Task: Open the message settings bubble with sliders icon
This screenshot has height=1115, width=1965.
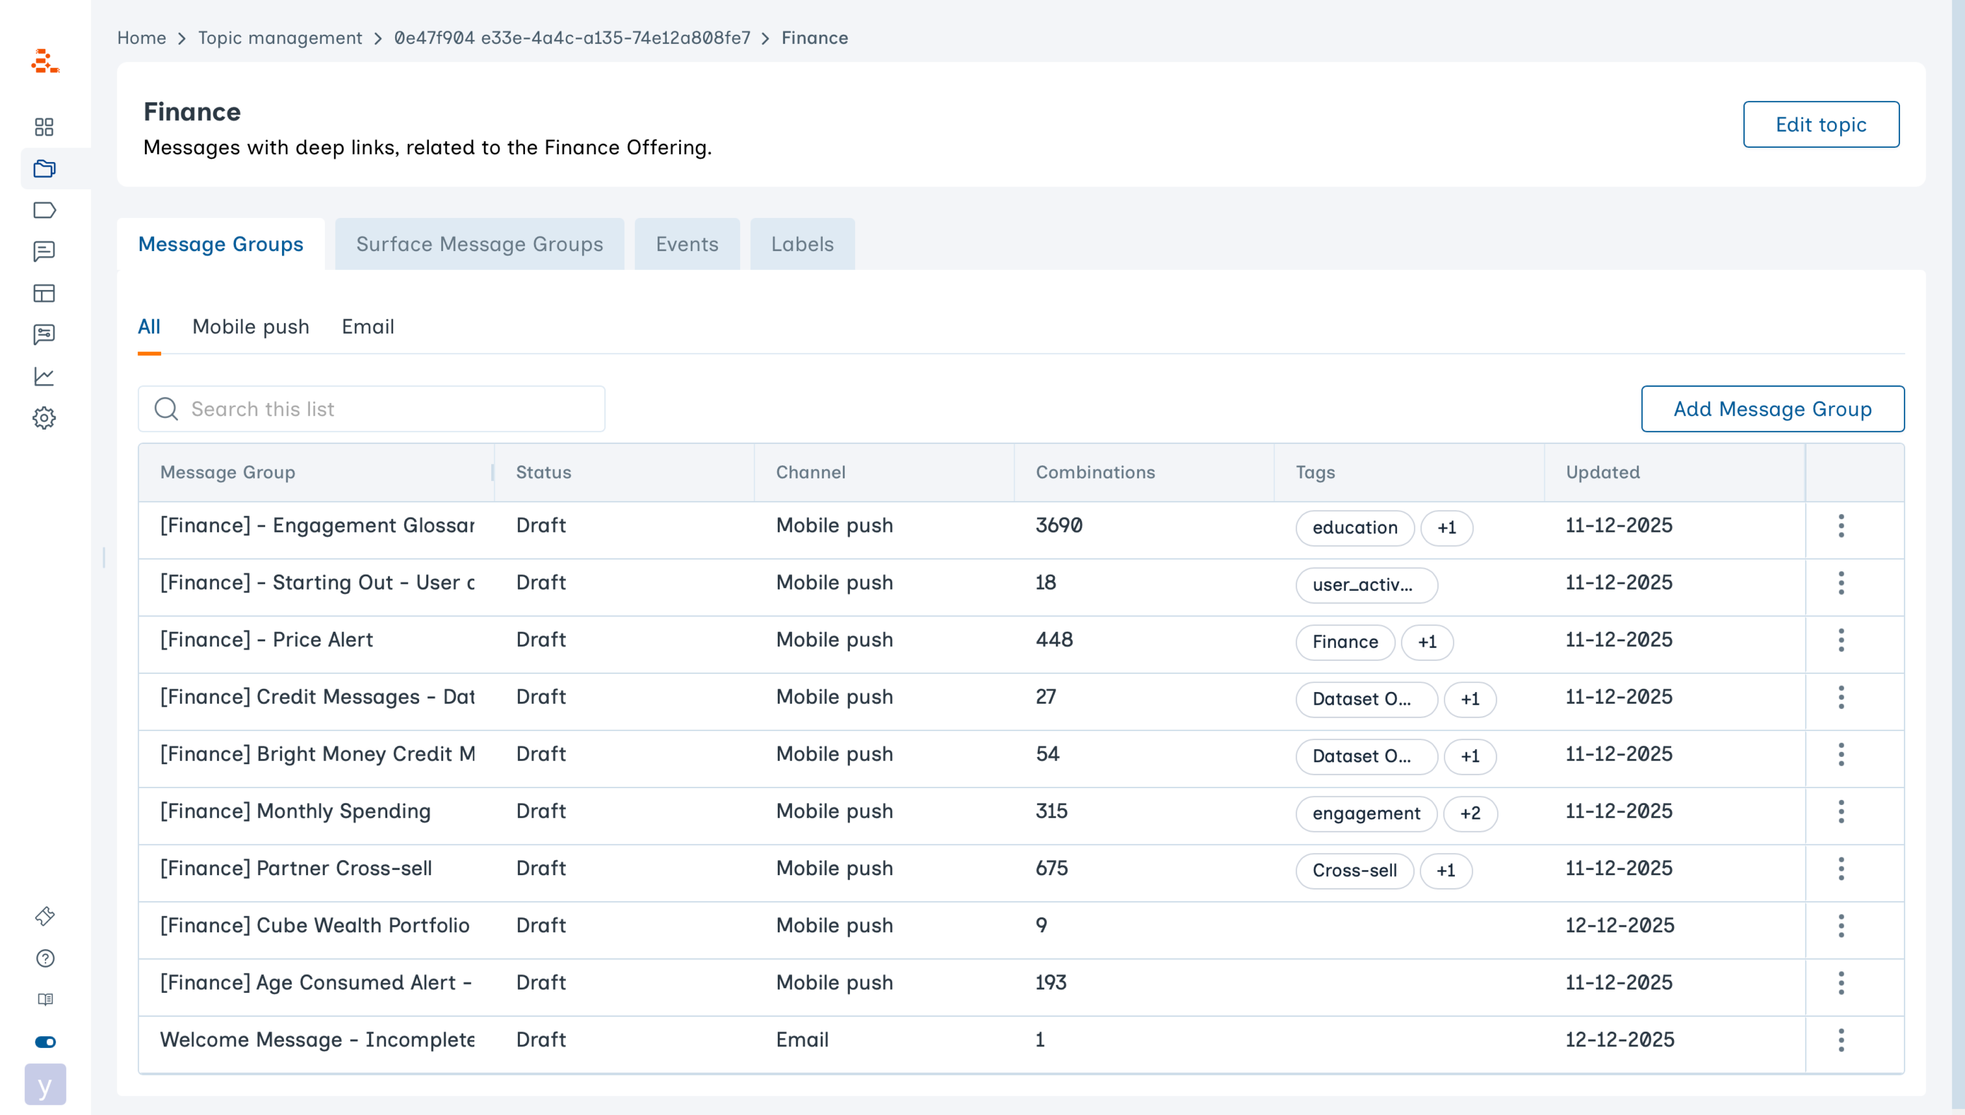Action: [45, 334]
